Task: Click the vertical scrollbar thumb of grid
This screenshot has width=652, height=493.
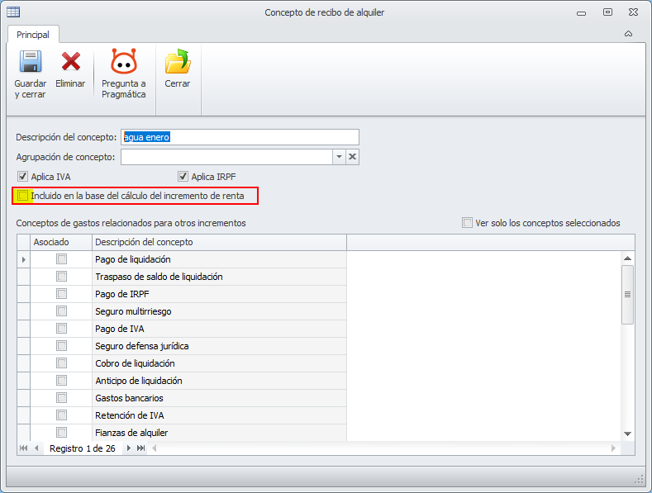Action: 628,295
